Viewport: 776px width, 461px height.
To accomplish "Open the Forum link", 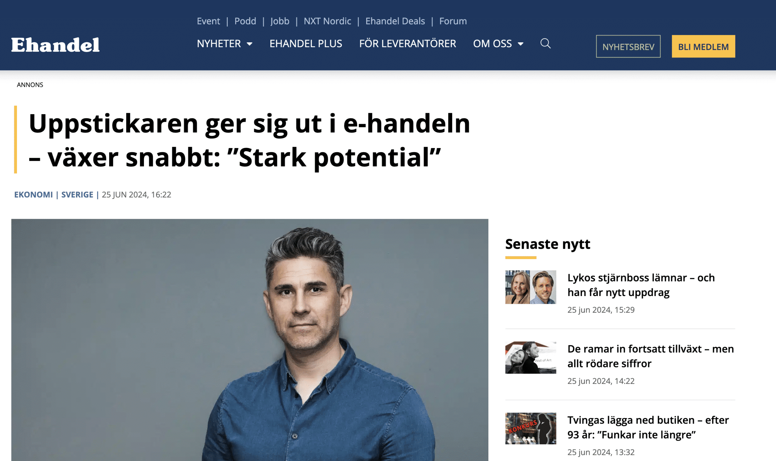I will click(x=453, y=21).
